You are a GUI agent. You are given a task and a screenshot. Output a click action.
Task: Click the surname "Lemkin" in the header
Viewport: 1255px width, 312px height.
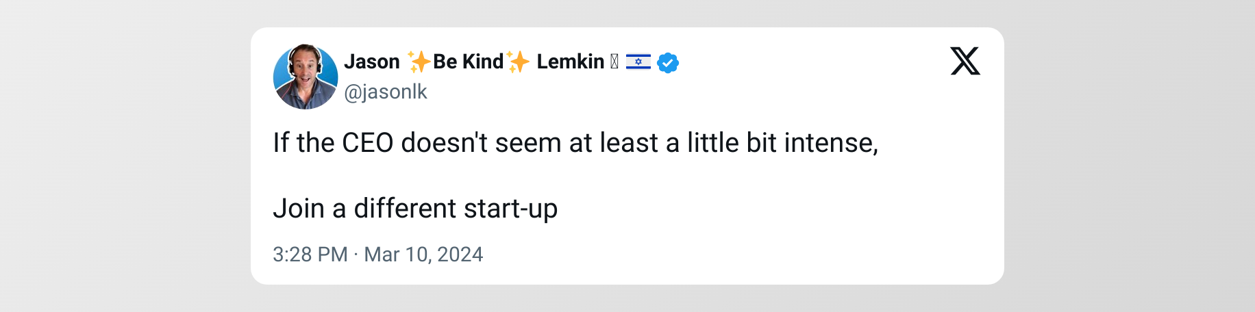tap(570, 62)
